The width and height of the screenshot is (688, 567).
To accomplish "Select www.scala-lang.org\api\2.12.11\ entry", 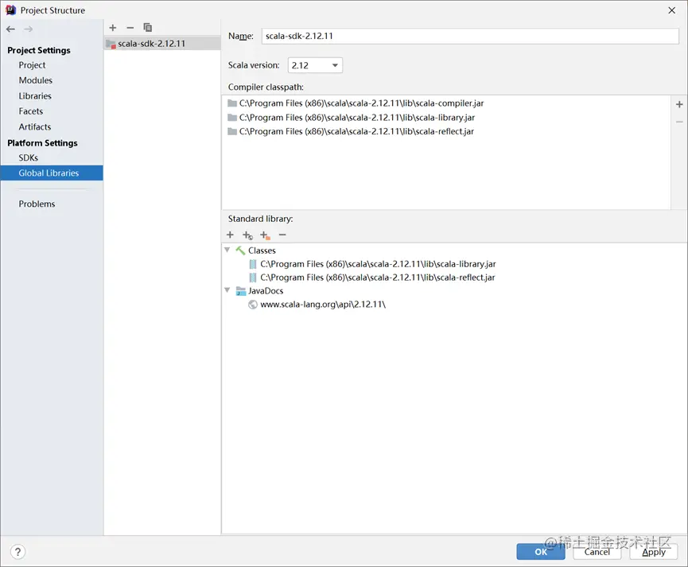I will click(323, 305).
